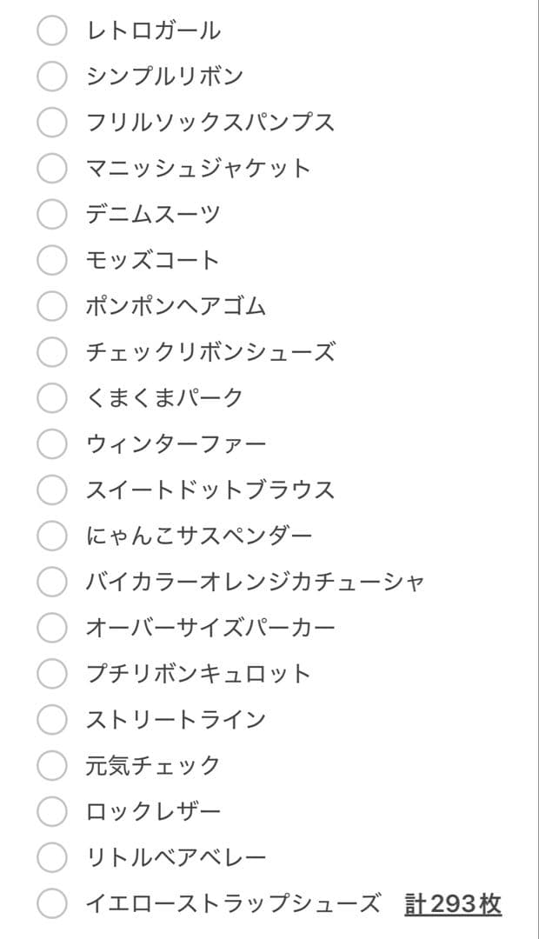
Task: Select デニムスーツ option
Action: (x=50, y=215)
